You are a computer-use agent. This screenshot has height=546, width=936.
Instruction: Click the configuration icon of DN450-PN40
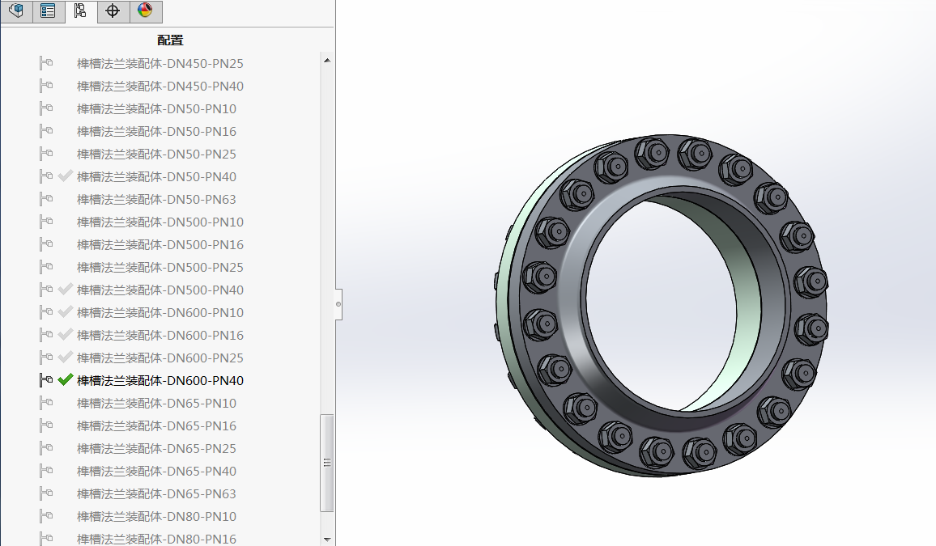pos(46,86)
